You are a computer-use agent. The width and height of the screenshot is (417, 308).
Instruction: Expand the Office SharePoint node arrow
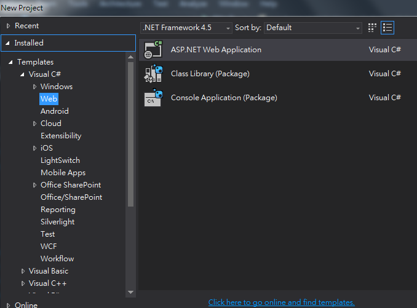click(34, 185)
